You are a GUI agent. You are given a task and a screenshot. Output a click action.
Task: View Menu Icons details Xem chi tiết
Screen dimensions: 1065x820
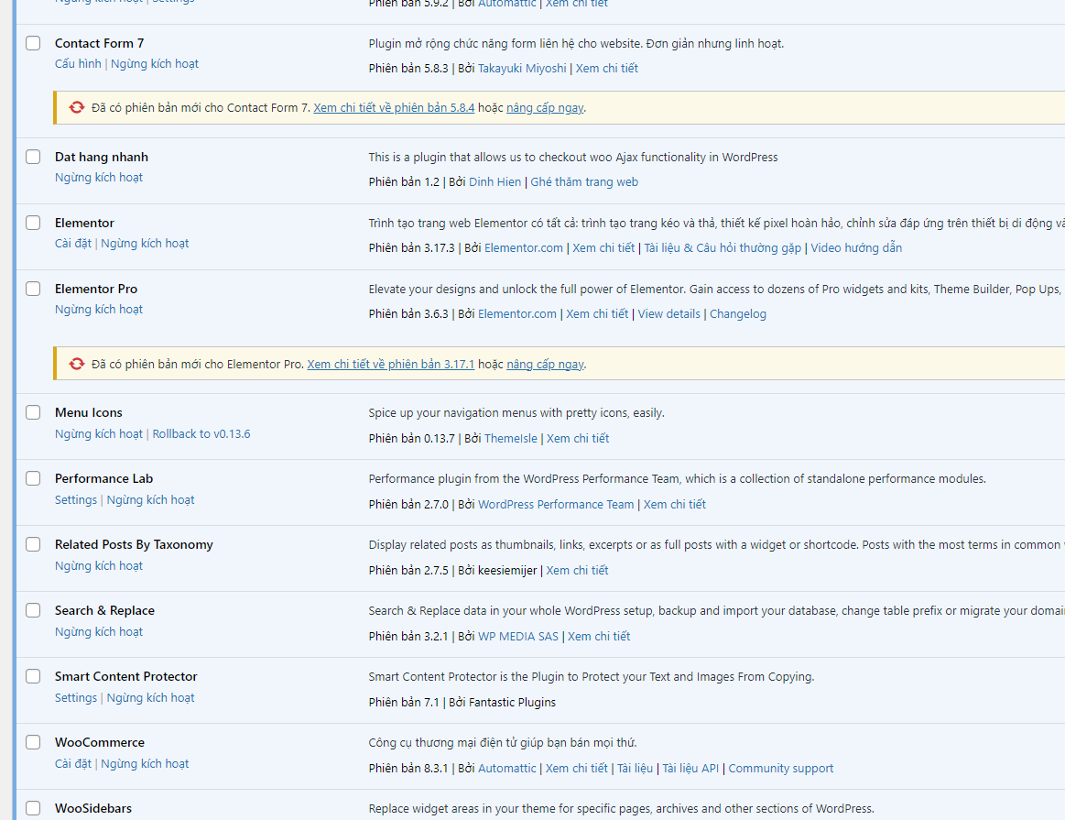(578, 438)
